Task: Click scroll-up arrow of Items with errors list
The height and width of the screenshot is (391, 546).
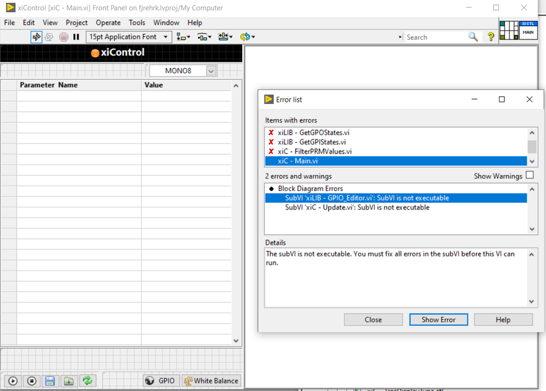Action: tap(532, 133)
